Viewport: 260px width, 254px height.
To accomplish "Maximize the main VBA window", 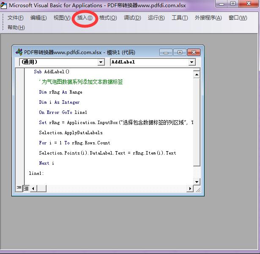I will click(x=233, y=4).
